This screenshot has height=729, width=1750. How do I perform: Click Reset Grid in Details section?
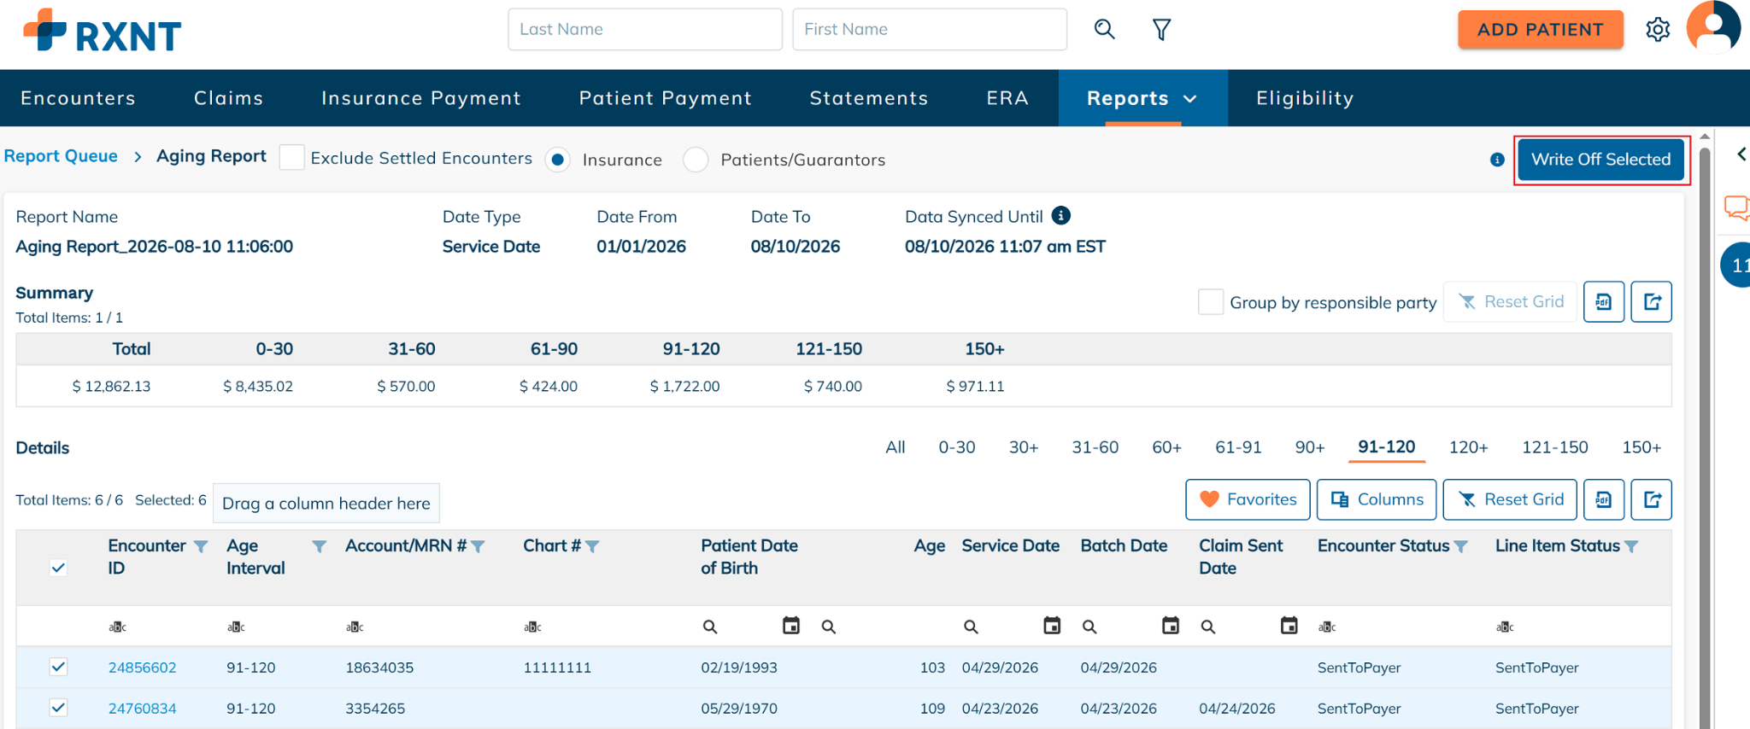[1510, 499]
